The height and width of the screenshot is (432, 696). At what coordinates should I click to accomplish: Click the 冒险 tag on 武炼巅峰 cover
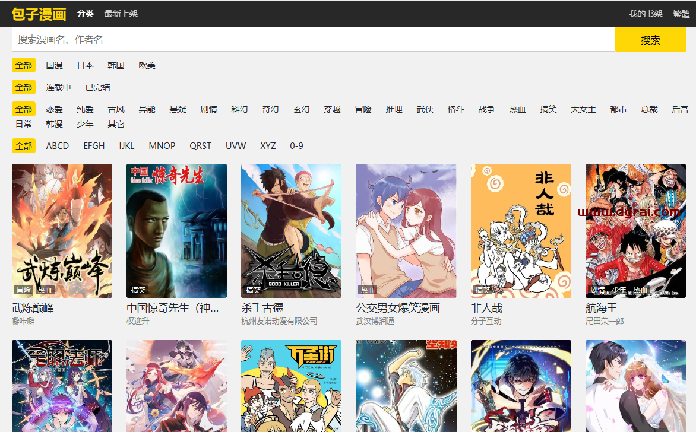tap(24, 290)
